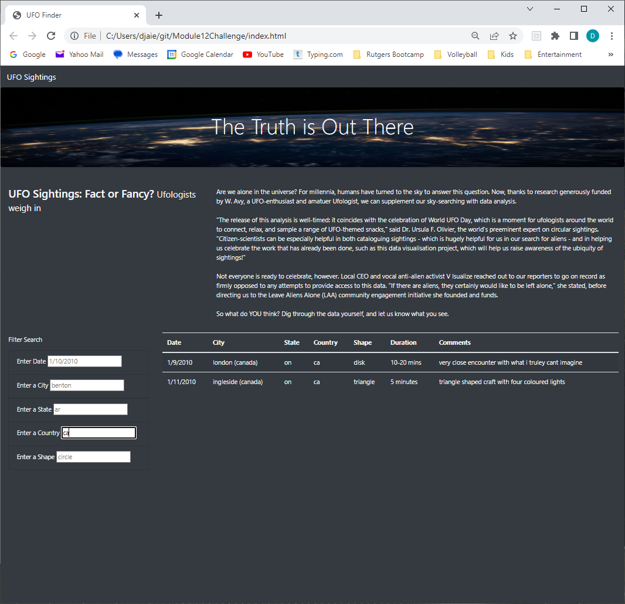Click the 5 minutes duration cell
Image resolution: width=625 pixels, height=604 pixels.
tap(404, 382)
